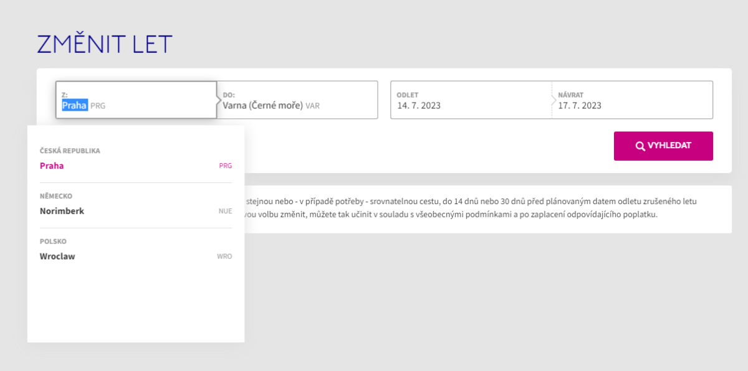
Task: Click the Změnit let page heading
Action: point(105,44)
